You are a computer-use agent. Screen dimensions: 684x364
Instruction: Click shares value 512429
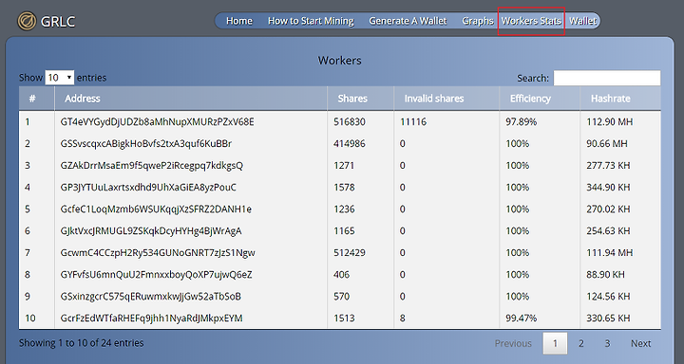(x=350, y=252)
